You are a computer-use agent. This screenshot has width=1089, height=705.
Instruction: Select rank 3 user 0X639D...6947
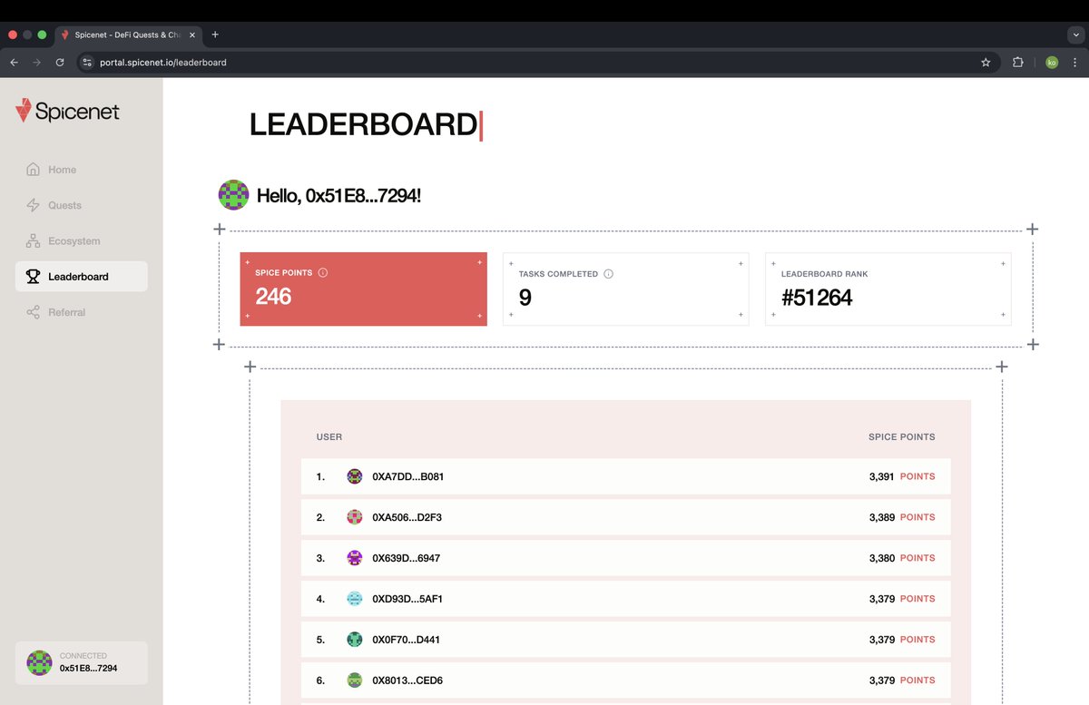click(626, 558)
